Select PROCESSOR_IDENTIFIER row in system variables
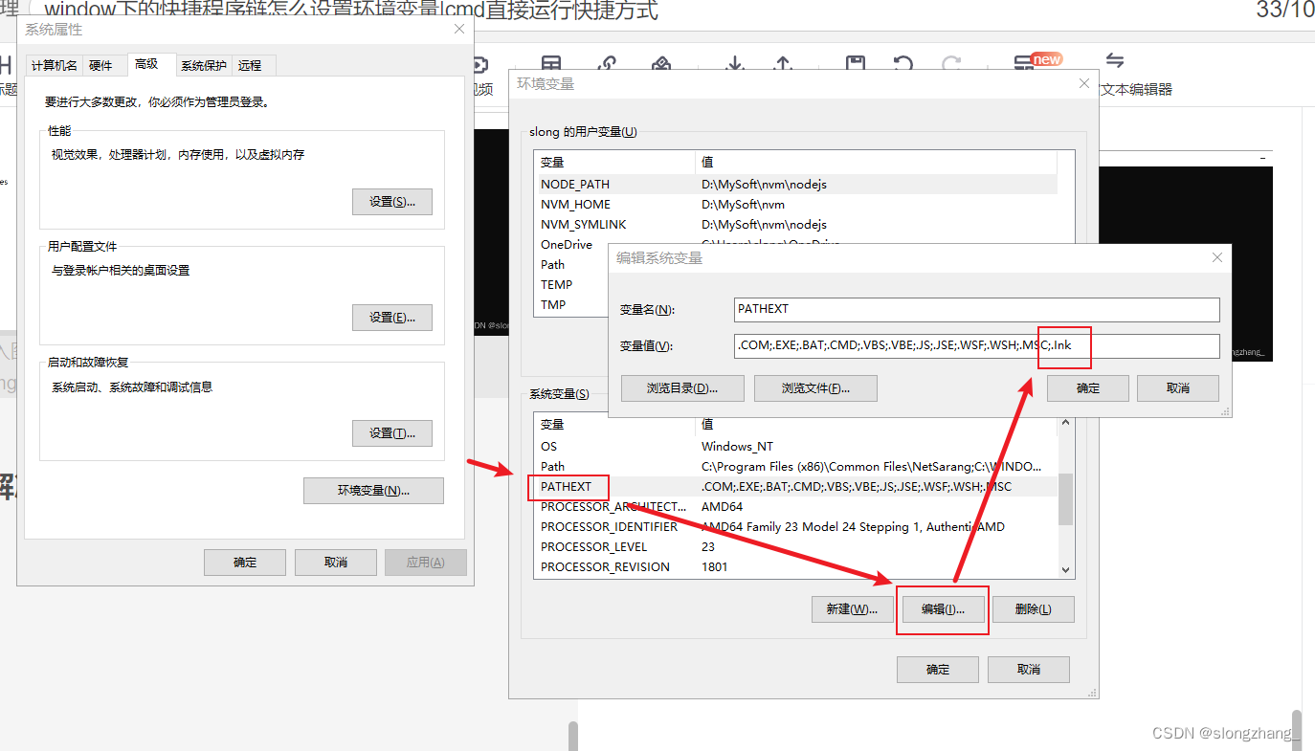 (x=797, y=527)
